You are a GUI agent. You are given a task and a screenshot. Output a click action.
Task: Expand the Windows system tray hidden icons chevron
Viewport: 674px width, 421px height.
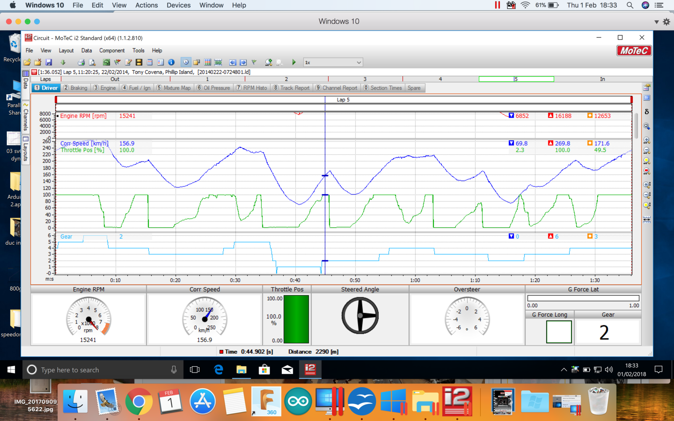[x=564, y=370]
